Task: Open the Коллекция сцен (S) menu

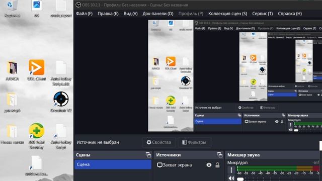Action: pyautogui.click(x=228, y=14)
